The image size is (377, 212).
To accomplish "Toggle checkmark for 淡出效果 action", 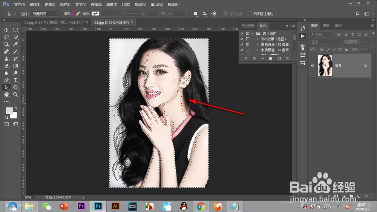I will coord(242,39).
